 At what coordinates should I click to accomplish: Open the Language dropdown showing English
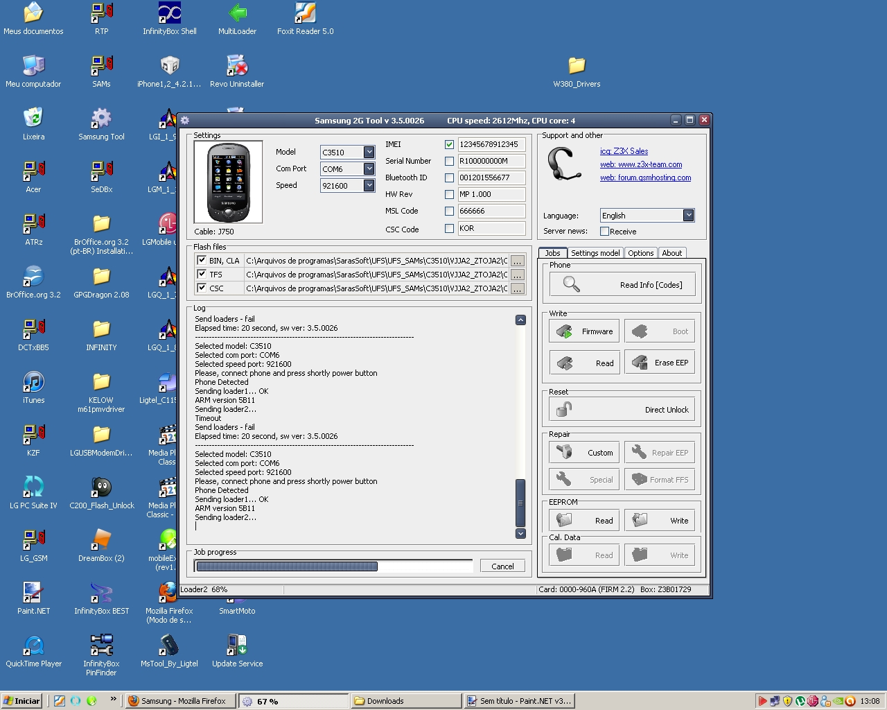(688, 215)
